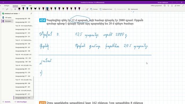The height and width of the screenshot is (104, 185).
Task: Open page numbered 373 - 376
Action: 23,73
